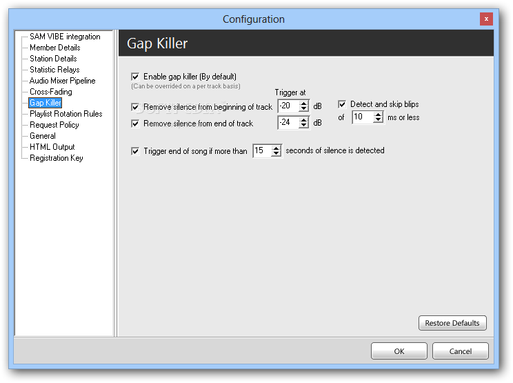Select Member Details in the tree
This screenshot has height=383, width=513.
(x=54, y=48)
